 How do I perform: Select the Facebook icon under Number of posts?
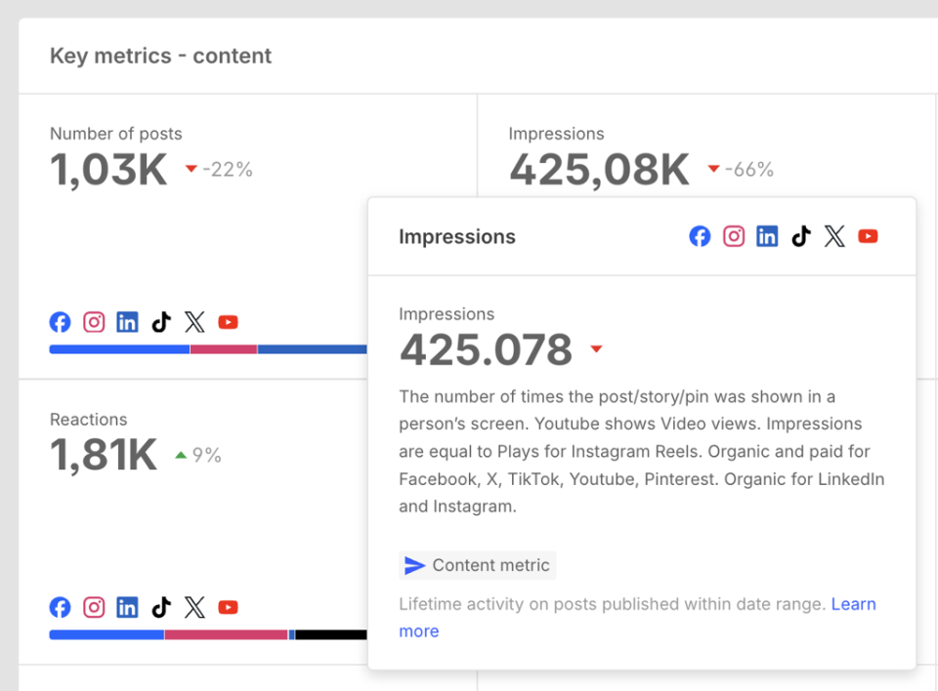[x=60, y=322]
